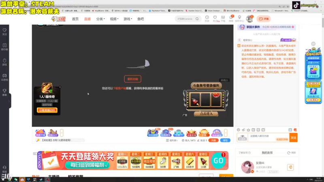Click the Steam icon in taskbar
This screenshot has width=324, height=182.
tap(41, 180)
